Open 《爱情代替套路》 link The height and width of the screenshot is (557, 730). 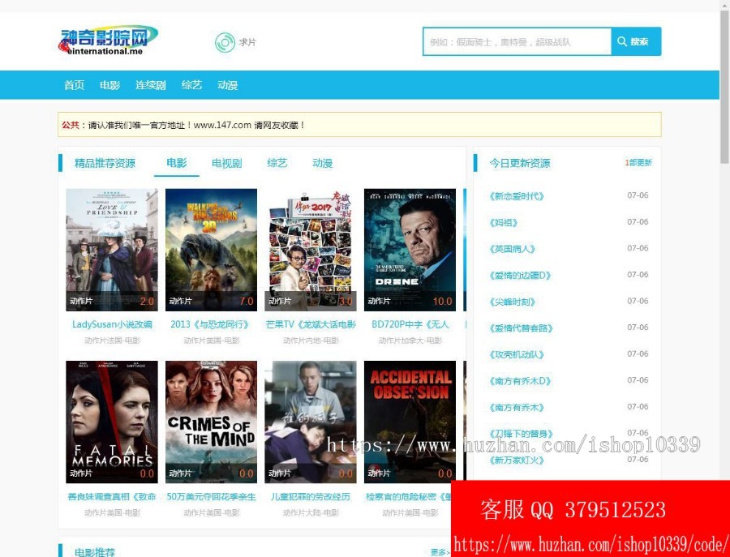pos(521,328)
